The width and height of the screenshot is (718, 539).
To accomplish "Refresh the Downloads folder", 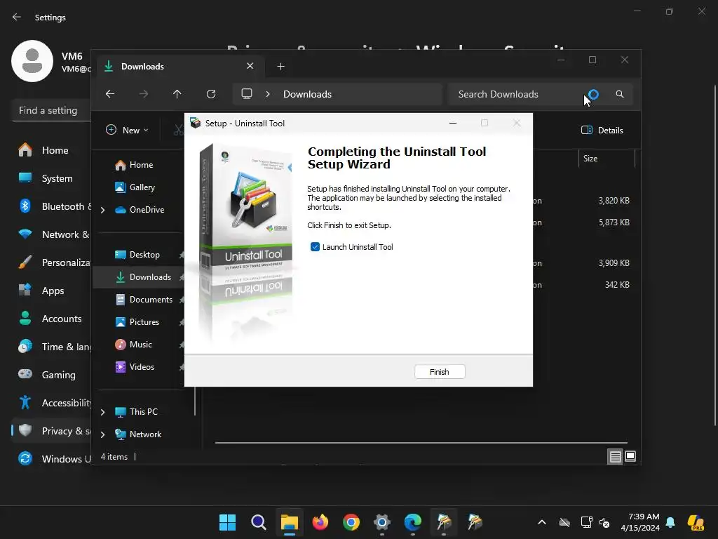I will pyautogui.click(x=211, y=94).
